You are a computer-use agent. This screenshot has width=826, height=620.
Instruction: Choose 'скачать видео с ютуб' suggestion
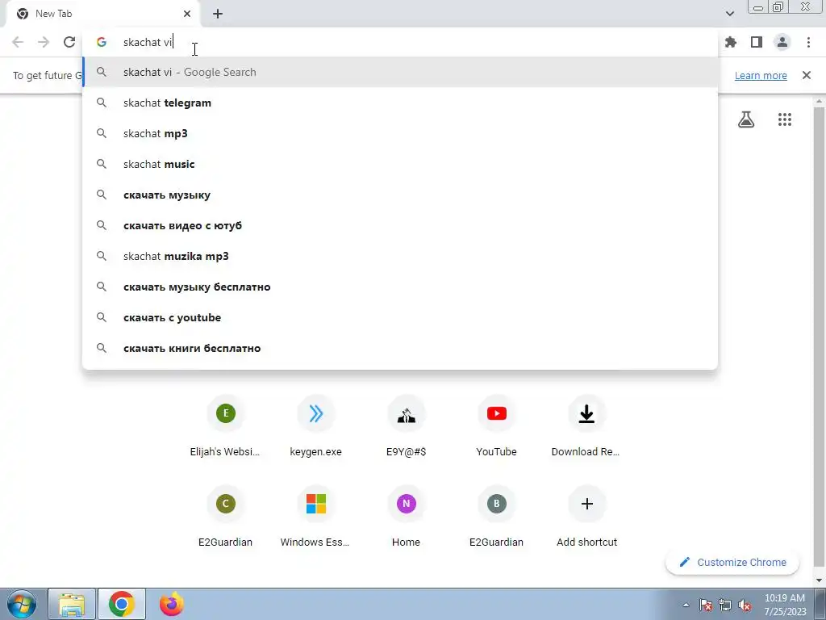(x=400, y=226)
